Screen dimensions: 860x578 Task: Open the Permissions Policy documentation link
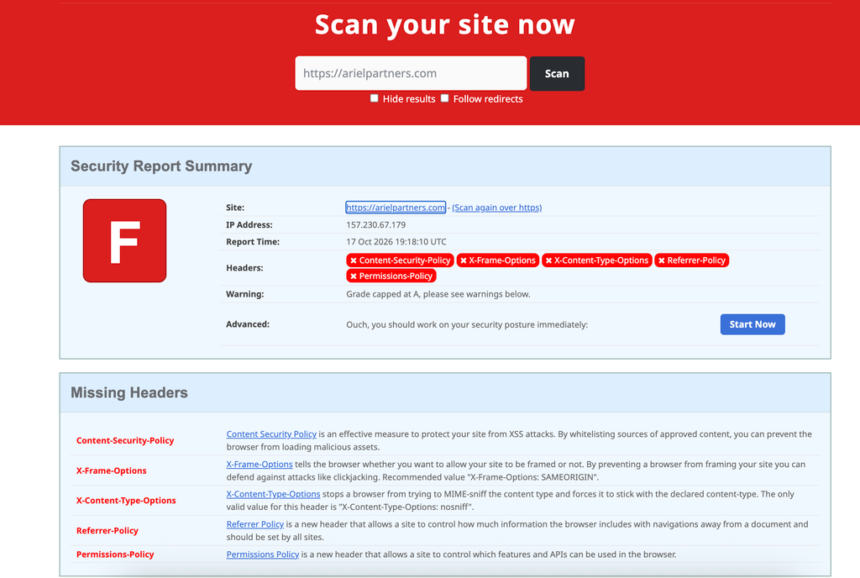click(263, 554)
